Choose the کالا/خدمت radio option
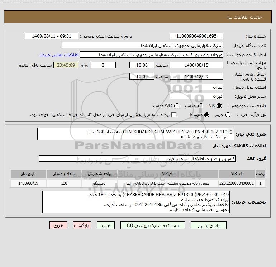Viewport: 276px width, 267px height. click(x=177, y=106)
